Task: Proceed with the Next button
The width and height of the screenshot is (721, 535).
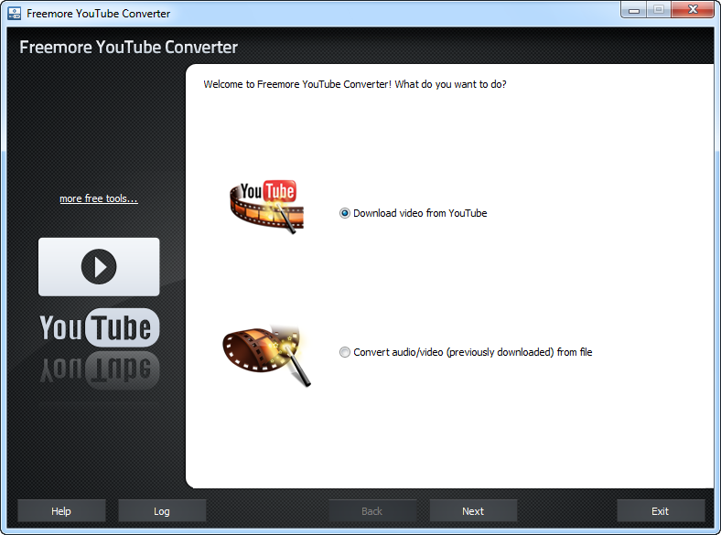Action: click(x=473, y=511)
